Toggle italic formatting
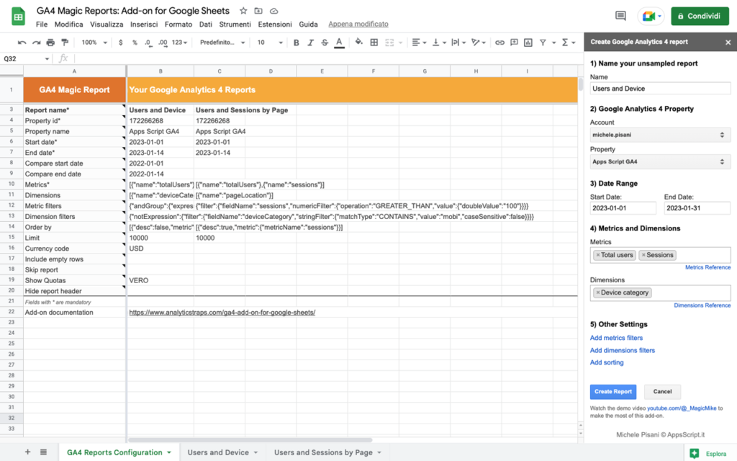737x461 pixels. point(310,42)
